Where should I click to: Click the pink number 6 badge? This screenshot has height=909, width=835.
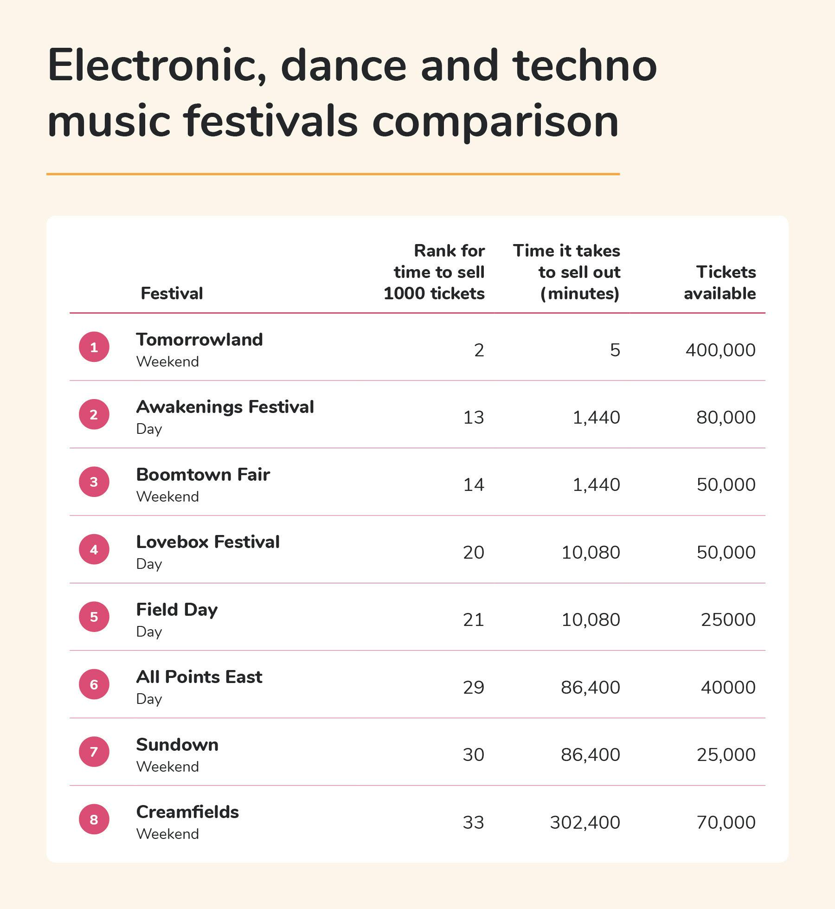point(94,684)
